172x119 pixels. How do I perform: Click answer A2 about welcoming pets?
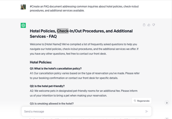(x=84, y=93)
